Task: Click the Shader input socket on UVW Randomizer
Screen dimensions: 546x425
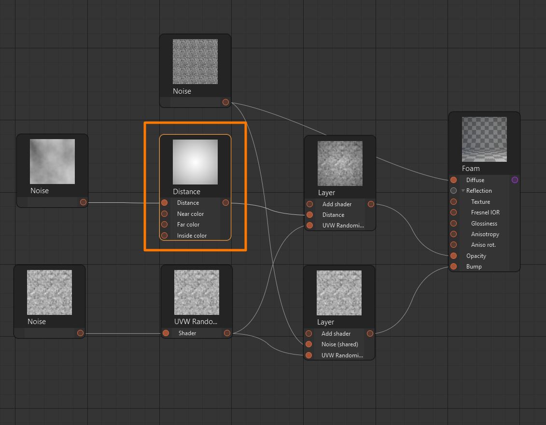Action: (x=166, y=333)
